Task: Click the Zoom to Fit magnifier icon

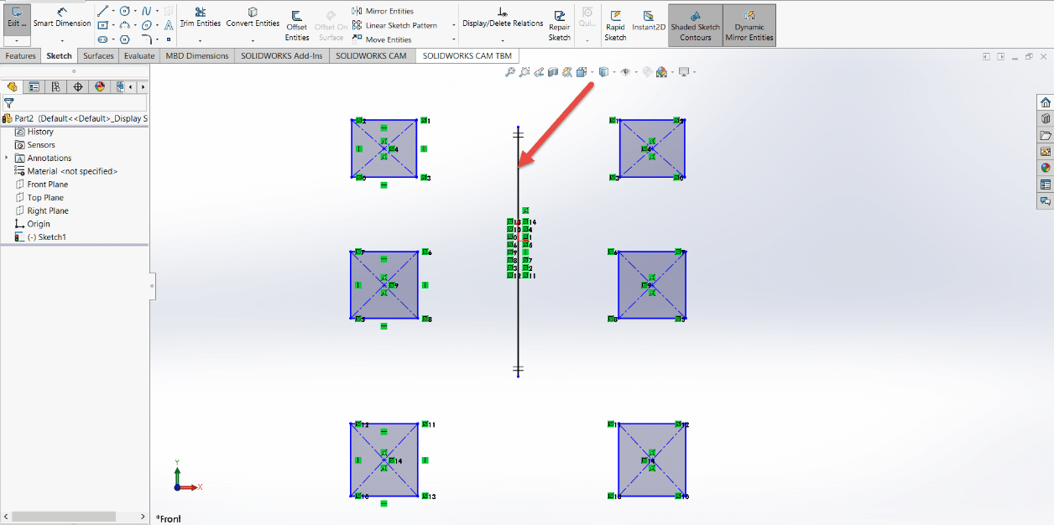Action: point(509,73)
